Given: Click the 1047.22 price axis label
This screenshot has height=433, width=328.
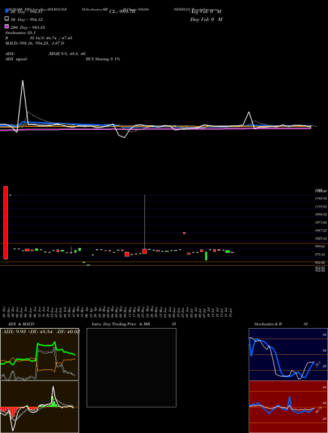Looking at the screenshot, I should tap(321, 230).
